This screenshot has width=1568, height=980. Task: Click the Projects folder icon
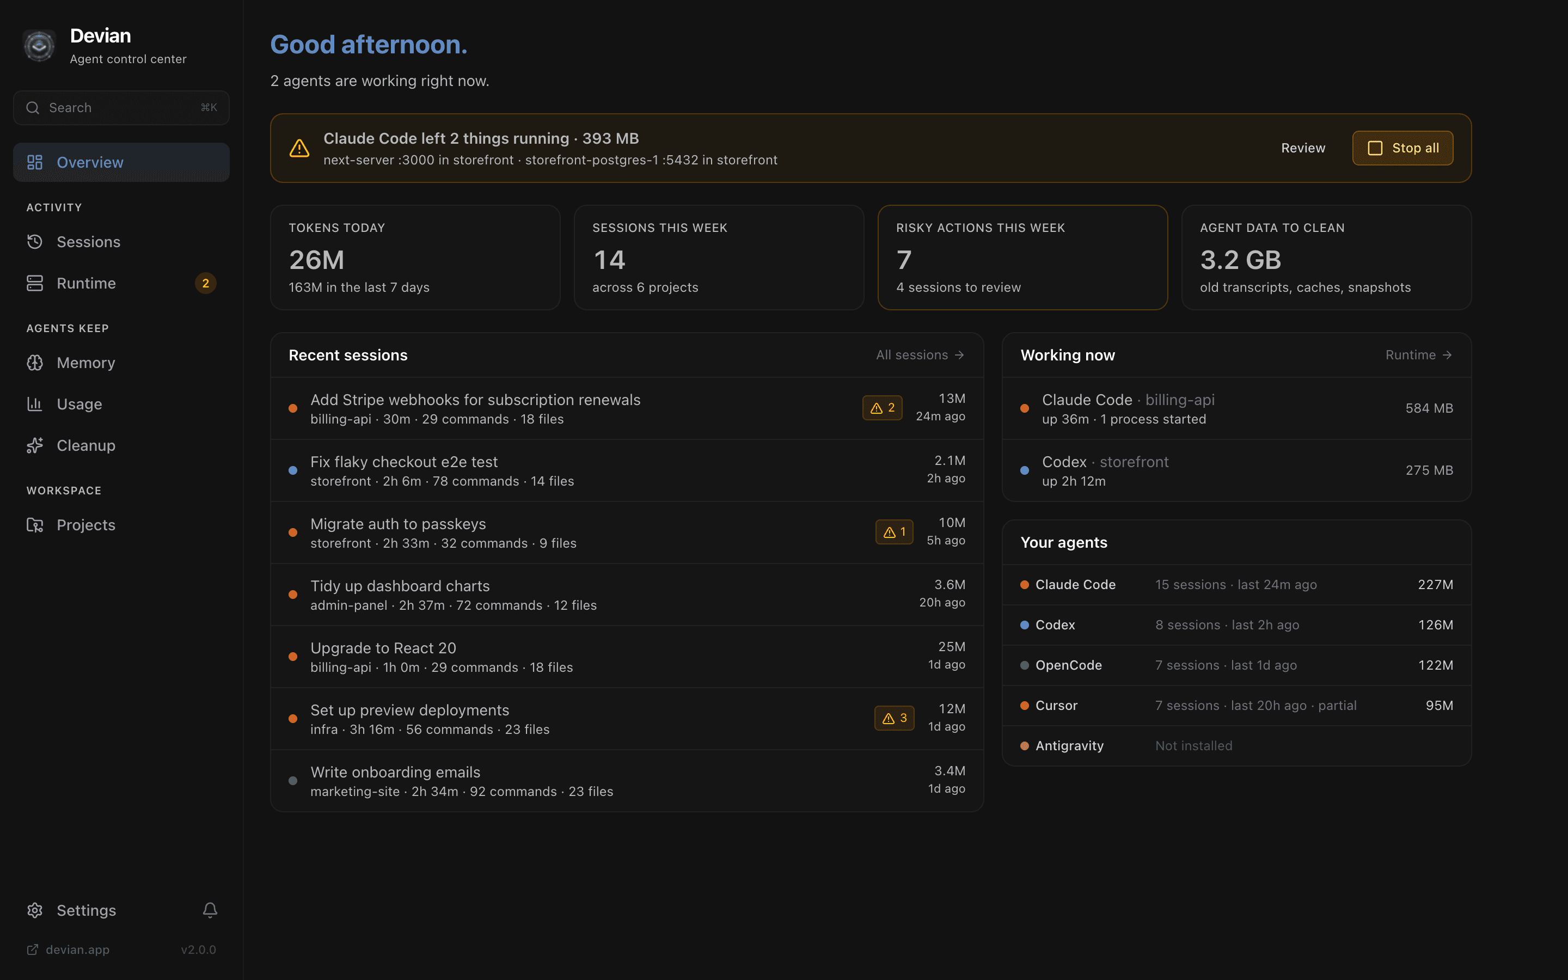pyautogui.click(x=35, y=525)
